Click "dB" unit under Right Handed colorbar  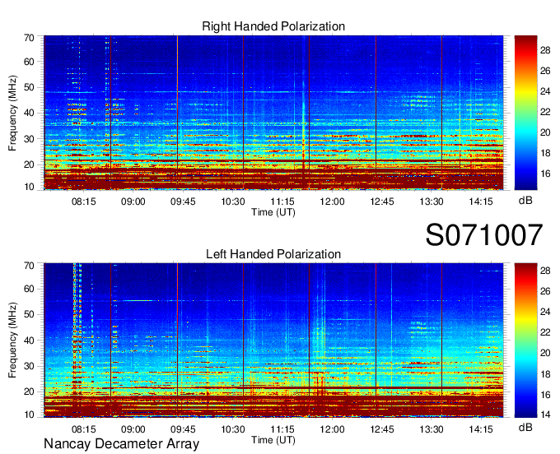pyautogui.click(x=525, y=201)
